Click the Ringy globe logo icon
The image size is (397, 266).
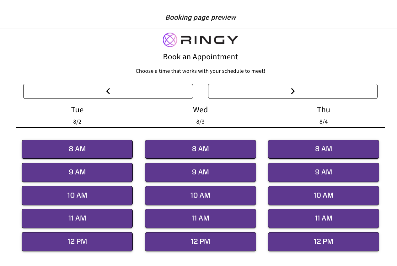tap(170, 40)
